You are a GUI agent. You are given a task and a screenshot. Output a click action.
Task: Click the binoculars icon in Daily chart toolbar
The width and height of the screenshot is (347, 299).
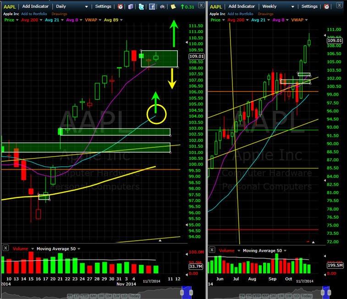click(162, 6)
